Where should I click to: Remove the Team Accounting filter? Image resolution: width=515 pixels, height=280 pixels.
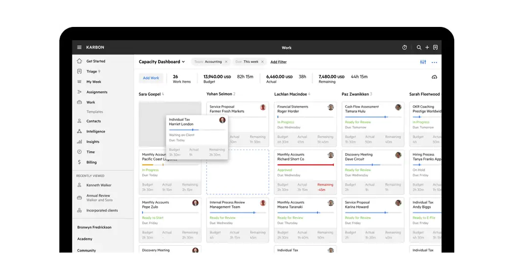click(226, 62)
